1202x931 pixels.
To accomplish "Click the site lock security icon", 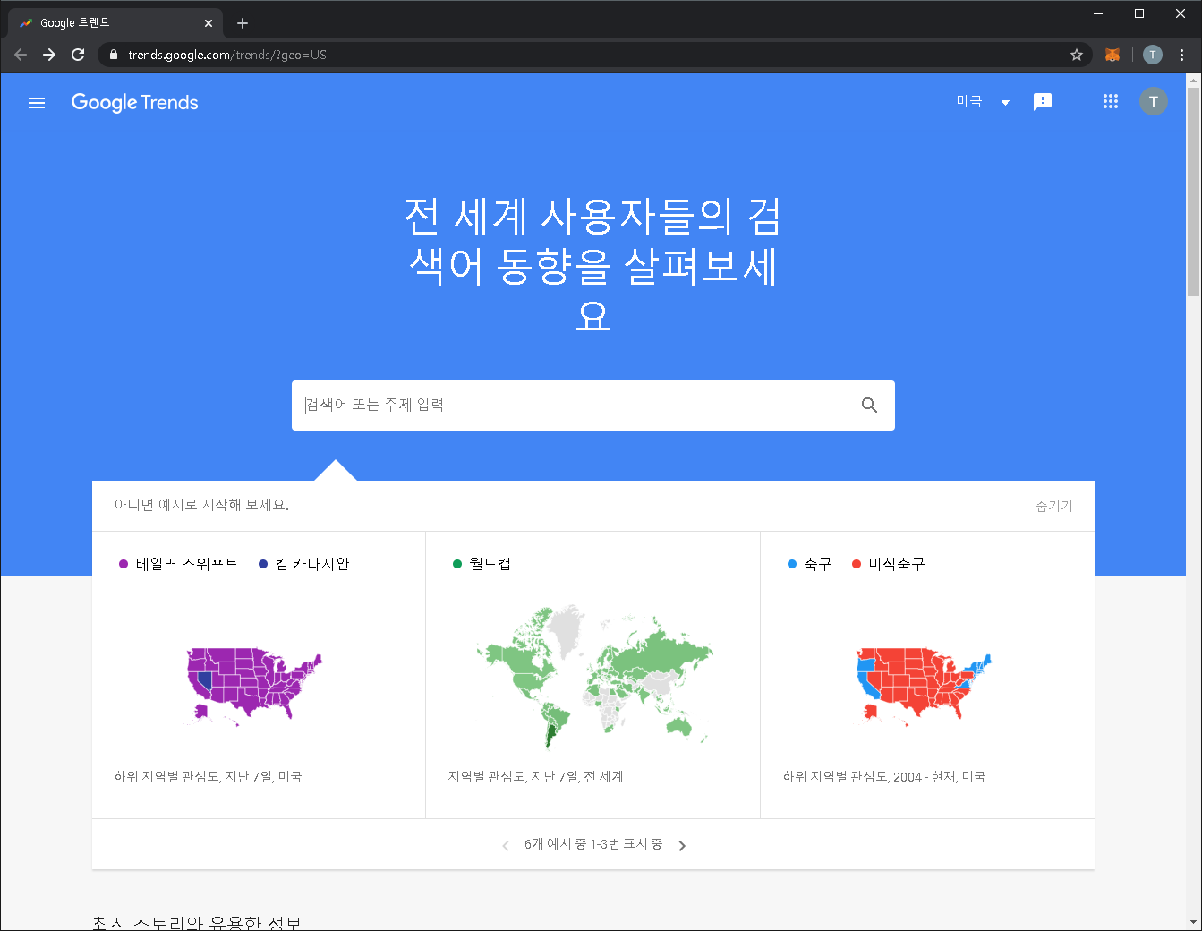I will 113,55.
